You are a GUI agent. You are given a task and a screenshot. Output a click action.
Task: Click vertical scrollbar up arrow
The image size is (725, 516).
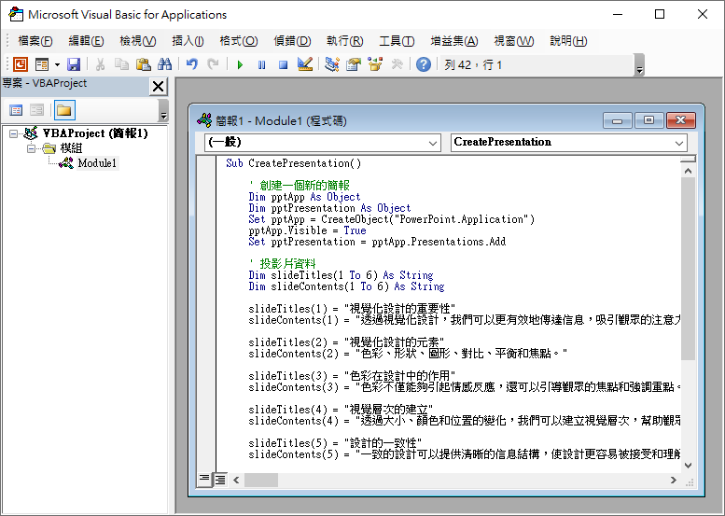click(x=688, y=171)
